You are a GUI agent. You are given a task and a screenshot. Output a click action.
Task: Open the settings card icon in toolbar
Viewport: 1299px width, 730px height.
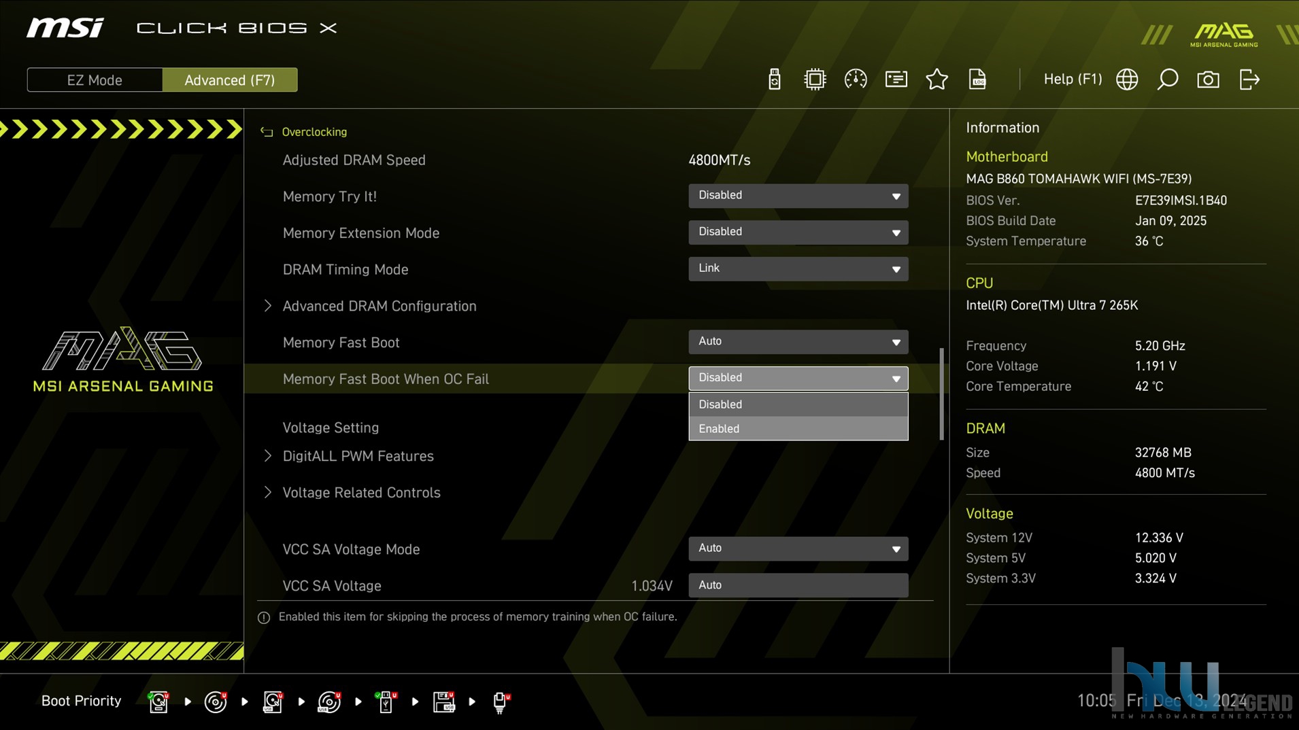[x=896, y=80]
